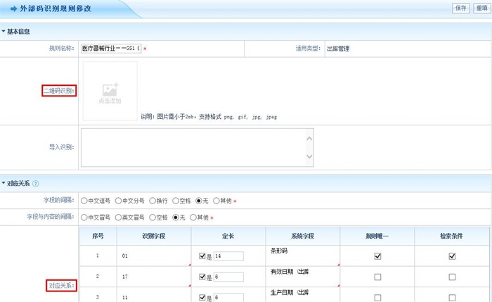Screen dimensions: 492x302
Task: Click 保存 button to save rule
Action: 461,8
